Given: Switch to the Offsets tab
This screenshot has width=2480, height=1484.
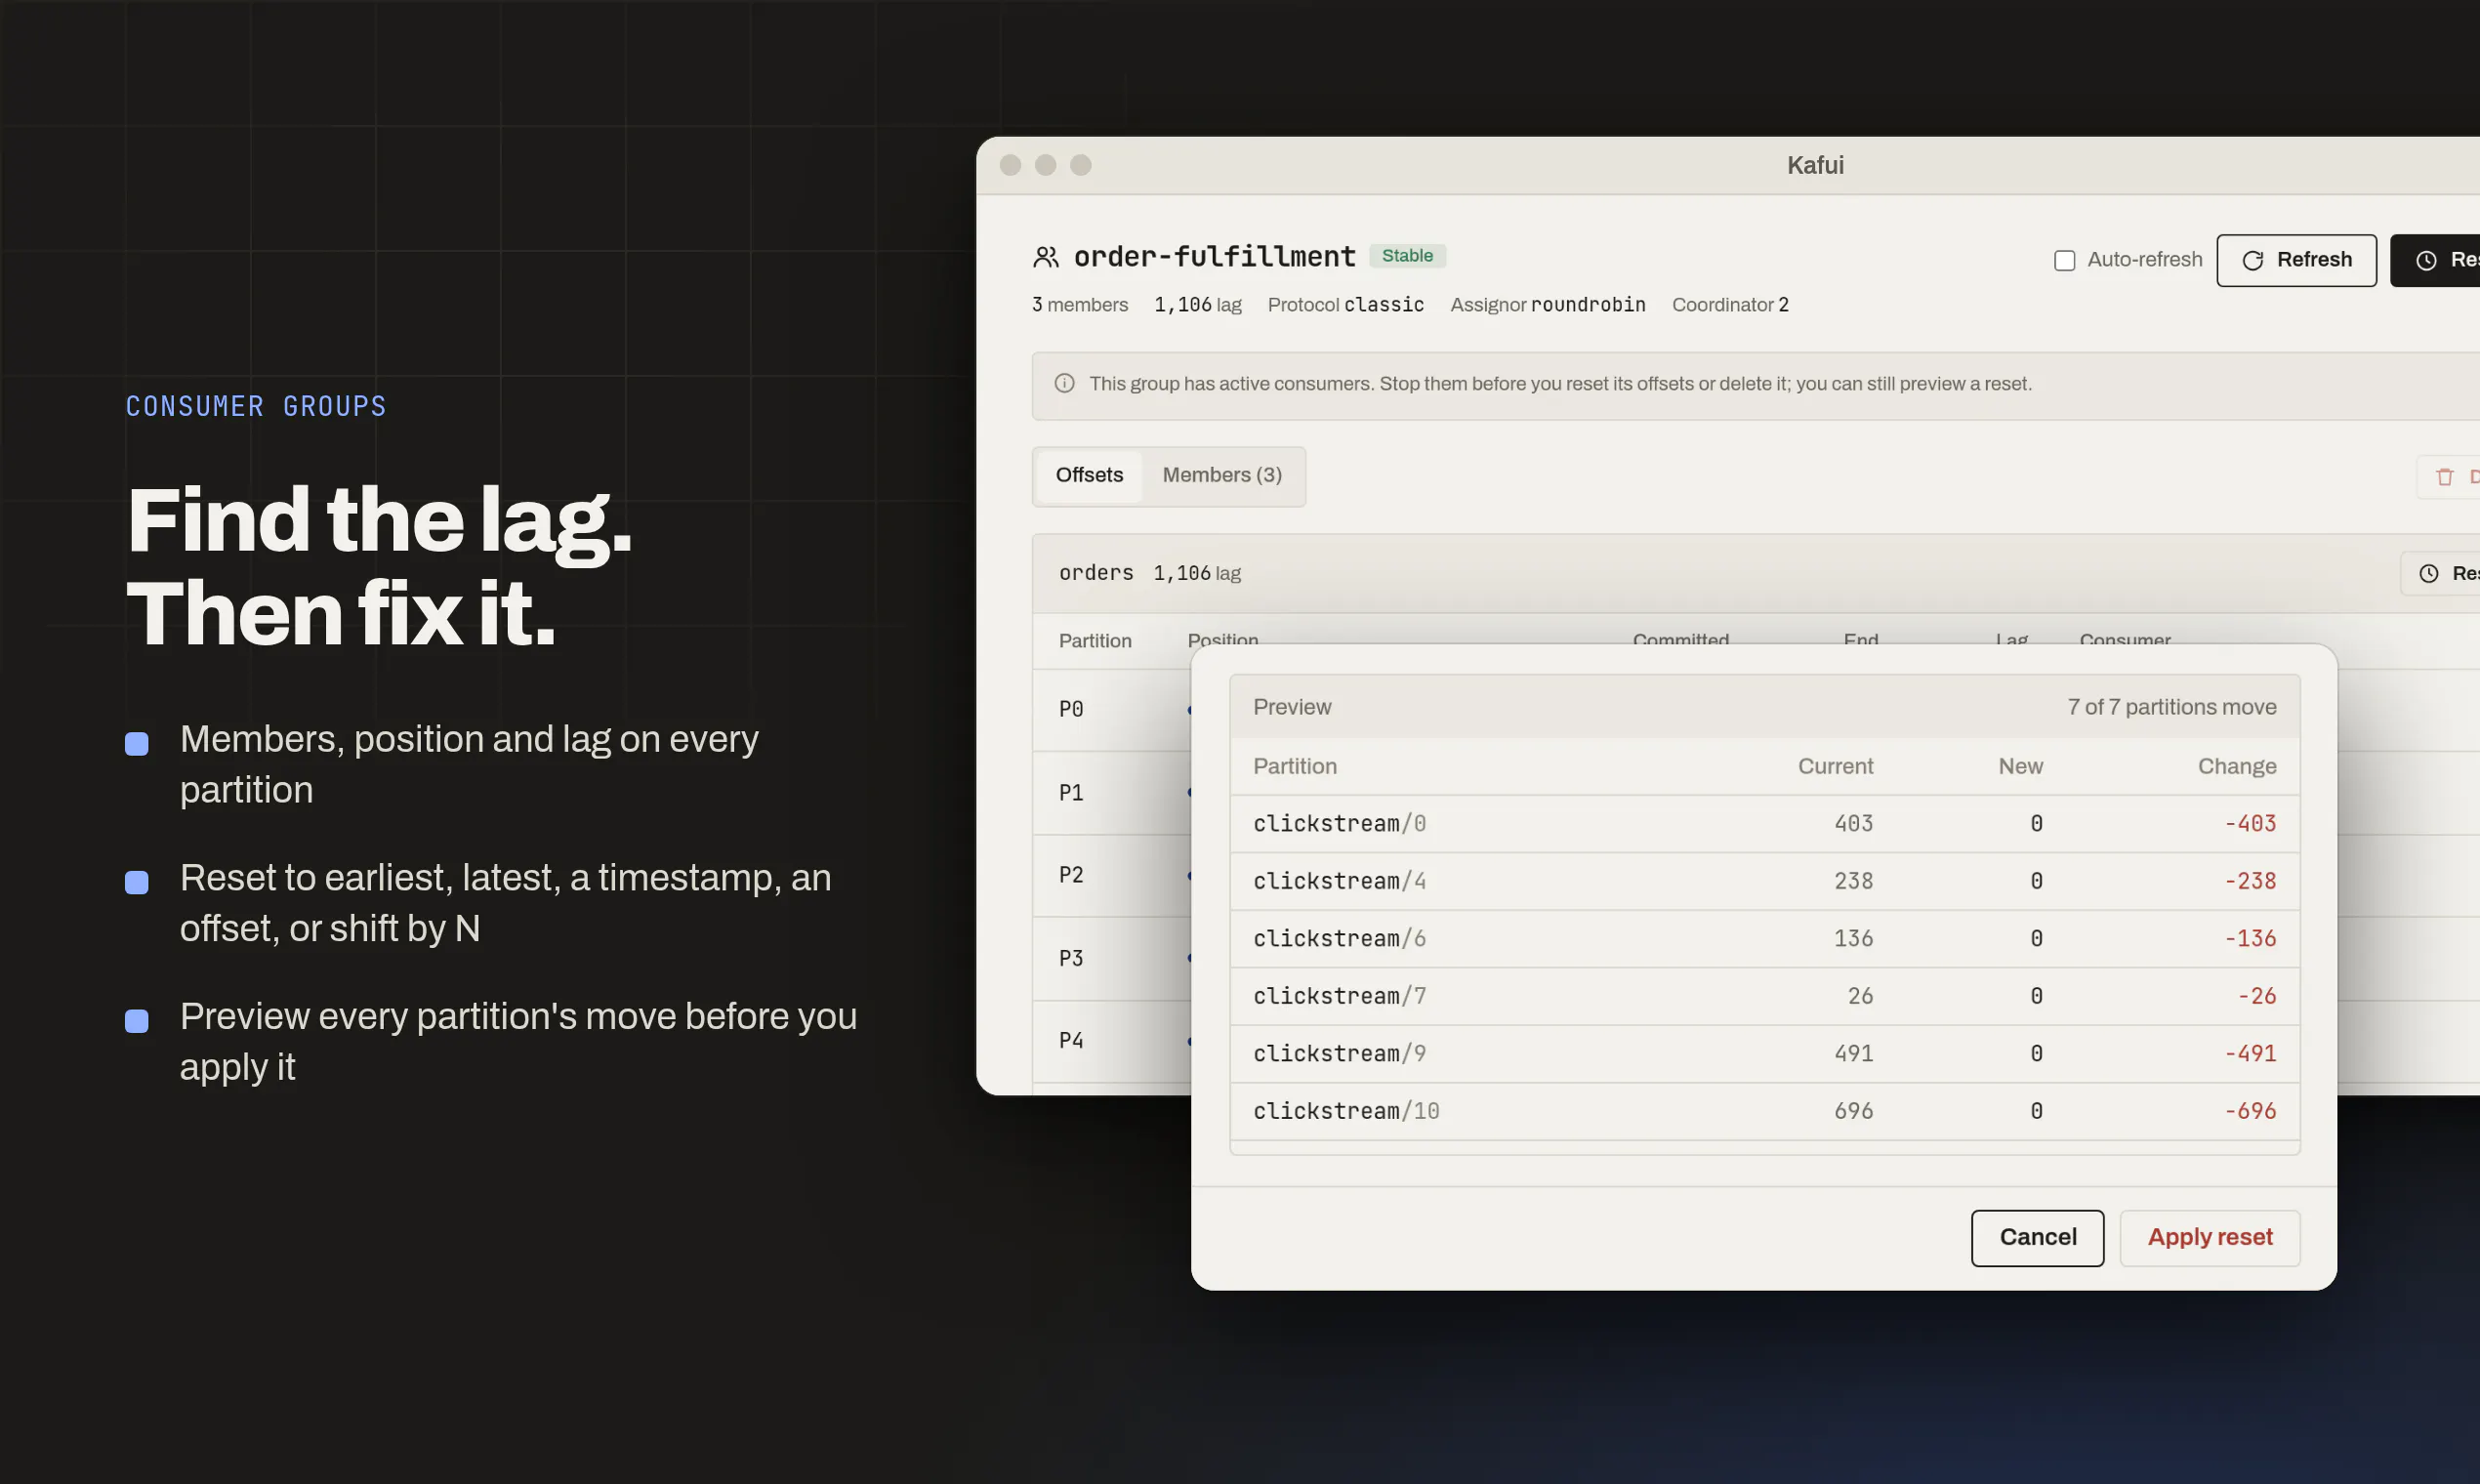Looking at the screenshot, I should [1089, 476].
